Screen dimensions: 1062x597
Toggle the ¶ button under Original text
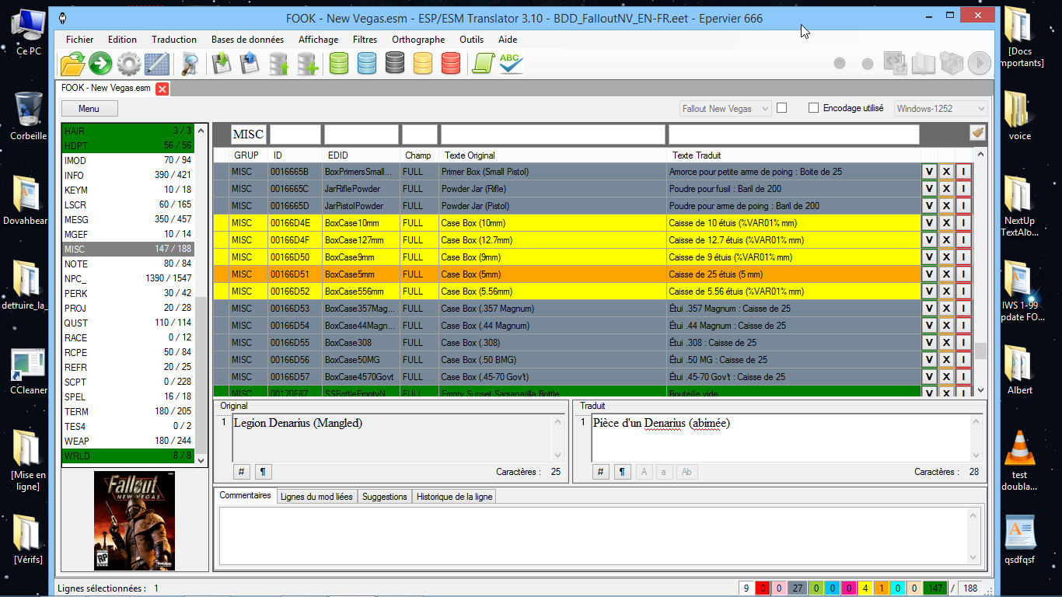[x=263, y=472]
